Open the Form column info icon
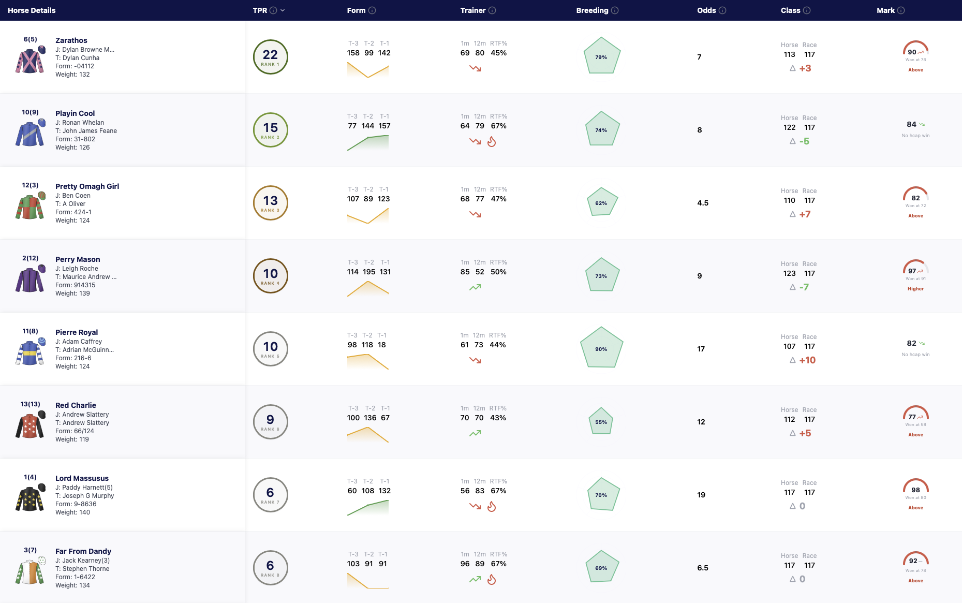The width and height of the screenshot is (962, 603). (x=372, y=10)
